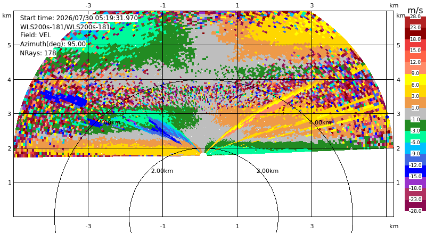Click the top axis tick label -3
This screenshot has height=233, width=426.
[x=88, y=5]
